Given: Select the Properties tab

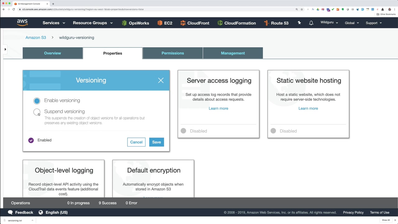Looking at the screenshot, I should tap(113, 53).
